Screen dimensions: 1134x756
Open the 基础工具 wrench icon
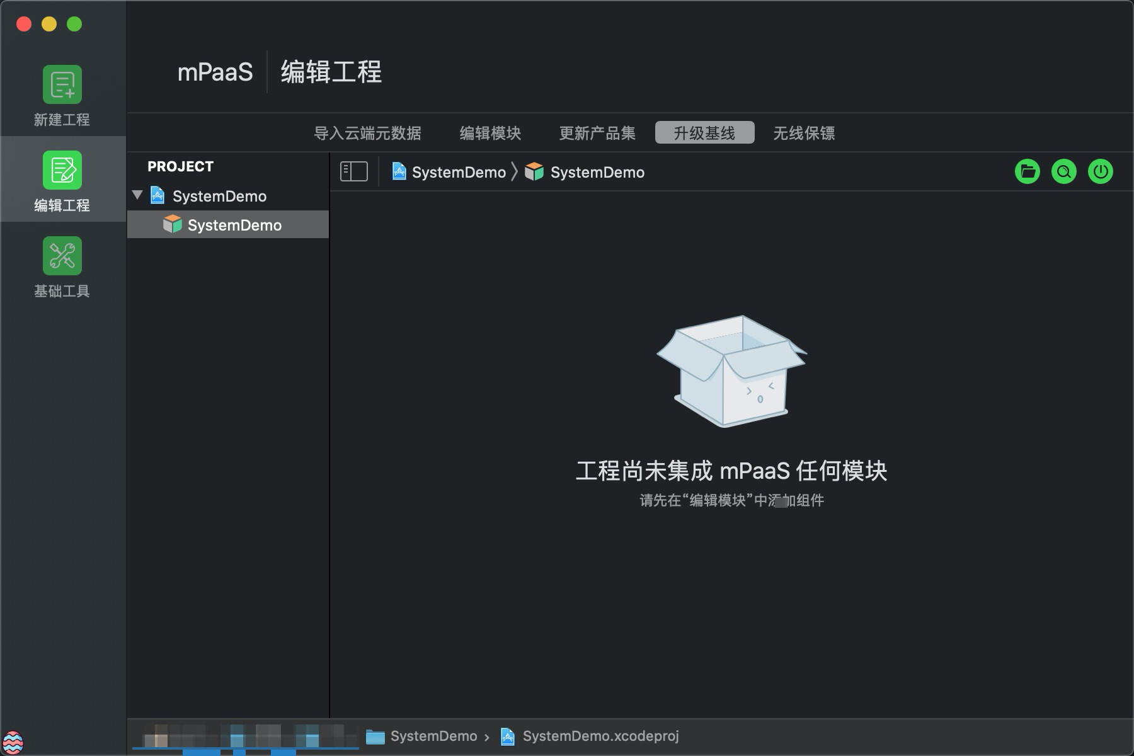click(62, 256)
